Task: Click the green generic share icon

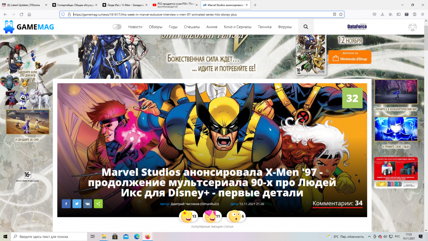Action: coord(98,204)
